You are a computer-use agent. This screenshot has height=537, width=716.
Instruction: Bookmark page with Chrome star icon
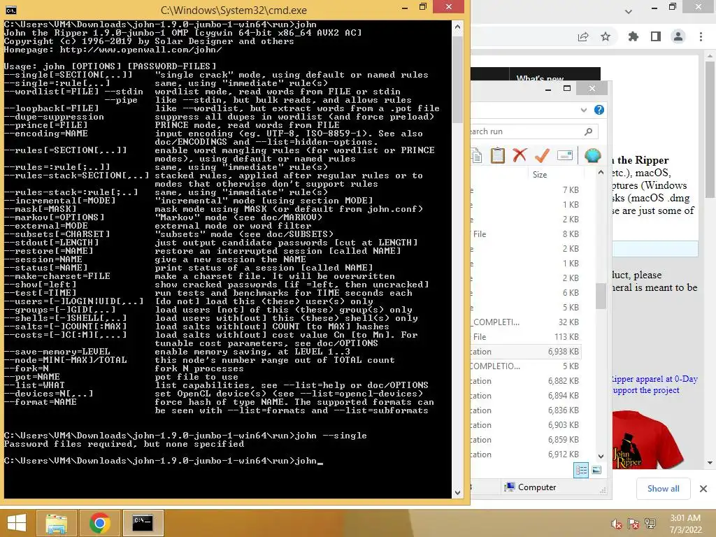(606, 36)
